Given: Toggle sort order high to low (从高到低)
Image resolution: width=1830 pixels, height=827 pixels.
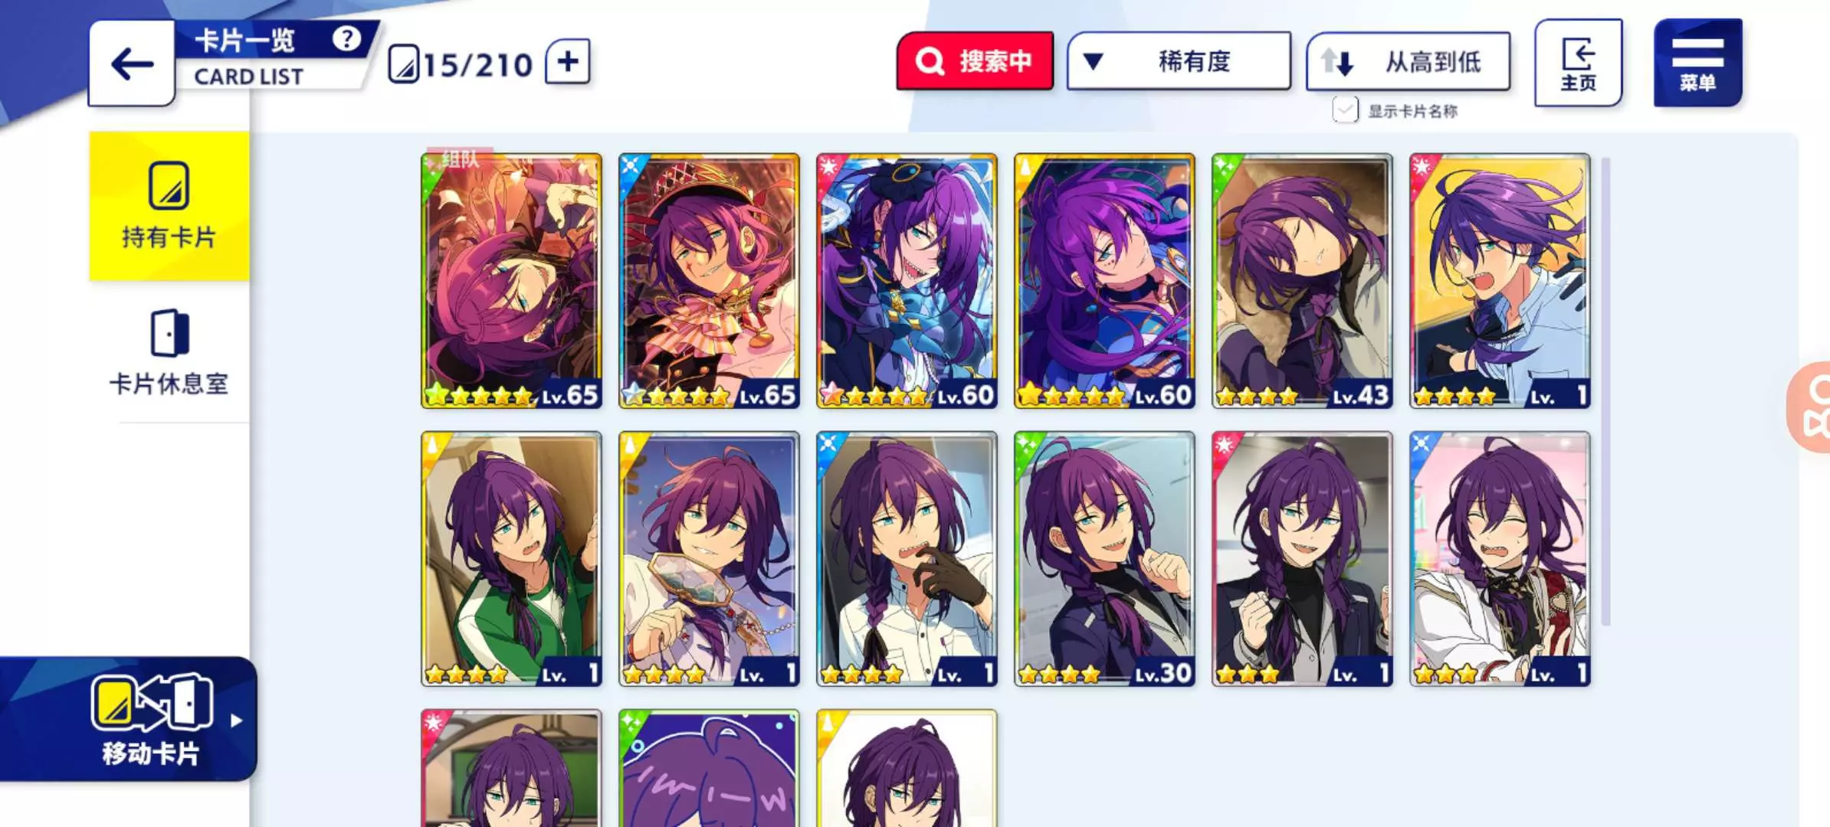Looking at the screenshot, I should coord(1409,61).
